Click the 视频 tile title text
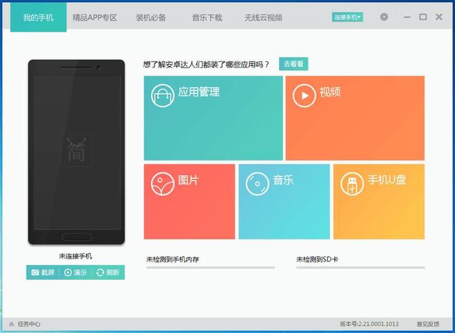This screenshot has height=333, width=455. pos(330,92)
